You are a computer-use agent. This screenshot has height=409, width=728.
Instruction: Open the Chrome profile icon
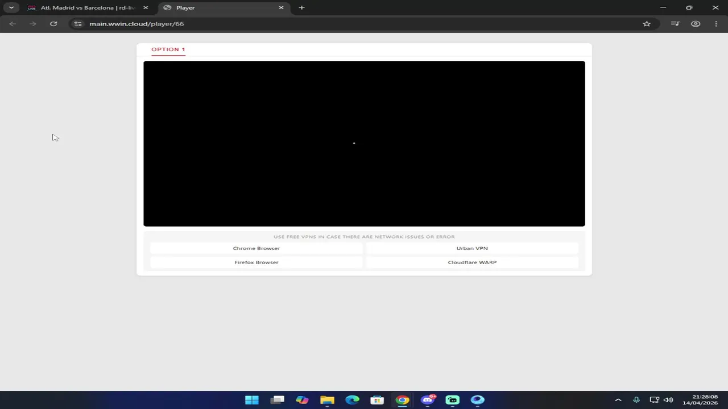click(x=696, y=24)
